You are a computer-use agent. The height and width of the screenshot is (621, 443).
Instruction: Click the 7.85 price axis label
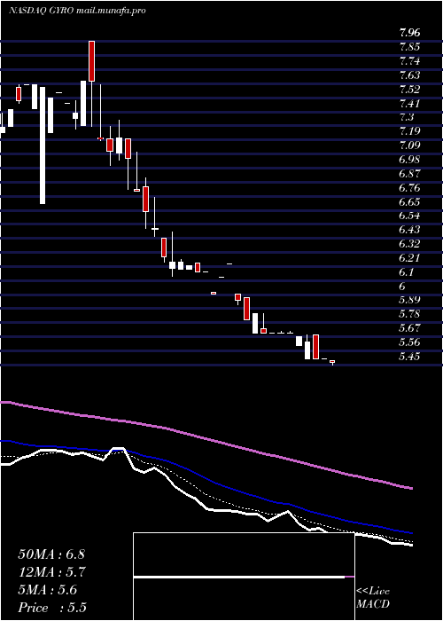[409, 47]
